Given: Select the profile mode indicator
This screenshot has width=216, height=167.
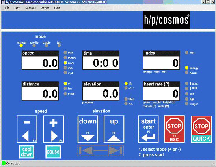Looking at the screenshot, I should point(34,46).
